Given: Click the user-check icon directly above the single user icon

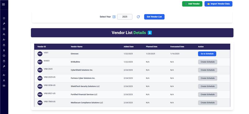Looking at the screenshot, I should point(4,75).
